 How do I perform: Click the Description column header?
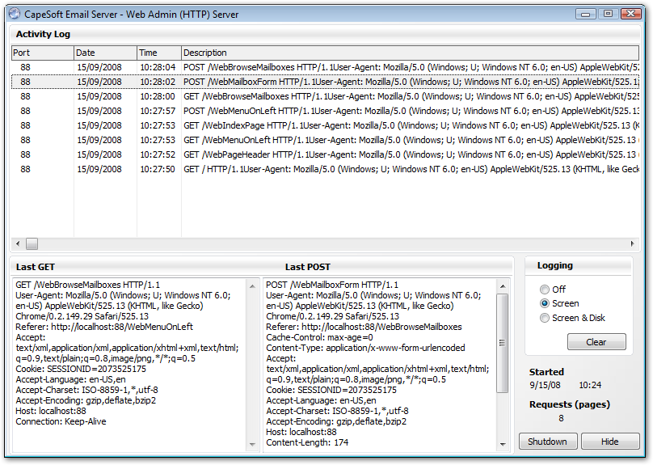coord(404,53)
